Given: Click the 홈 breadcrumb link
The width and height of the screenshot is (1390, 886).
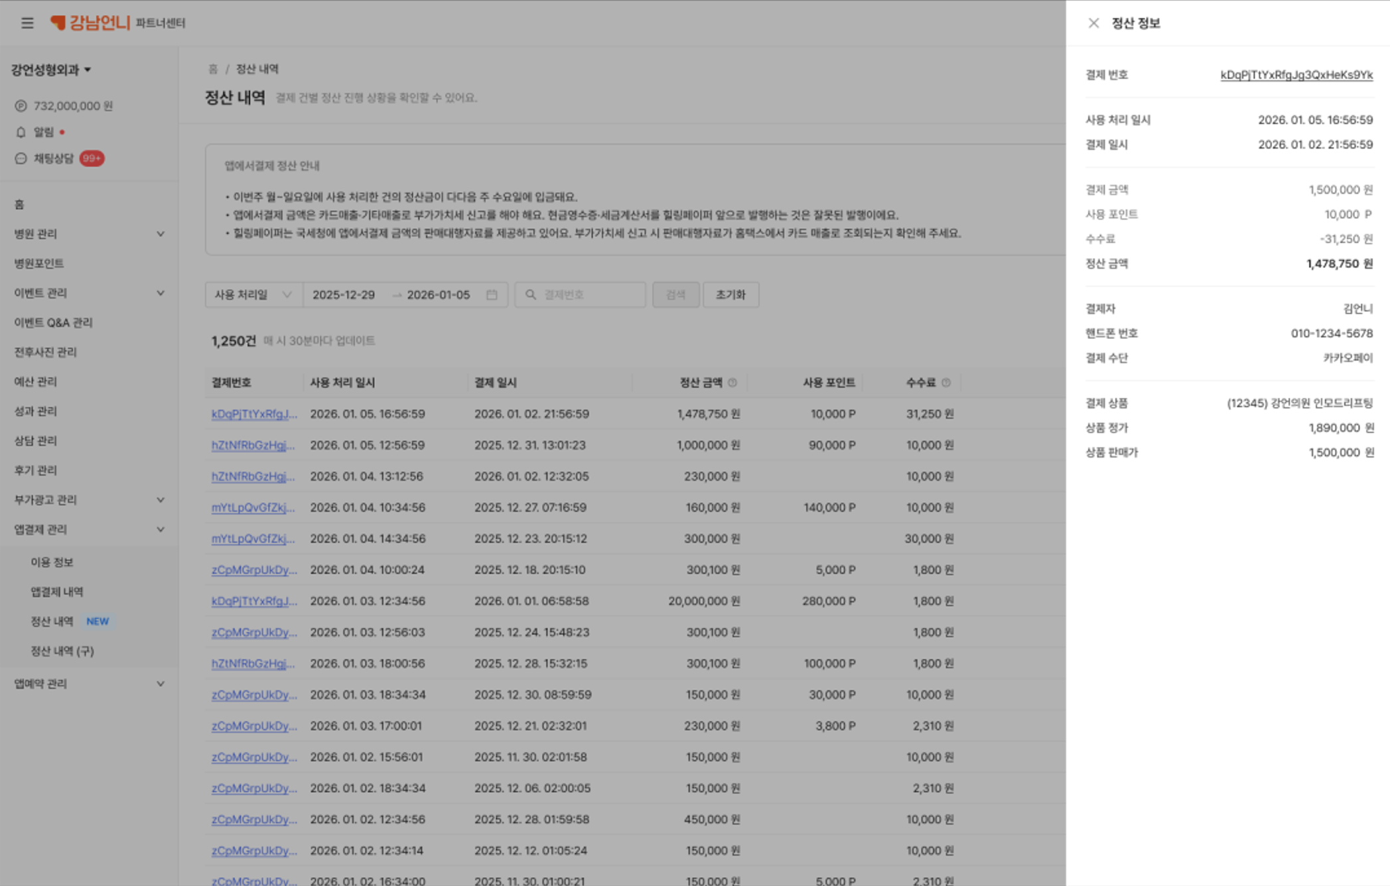Looking at the screenshot, I should pos(213,69).
